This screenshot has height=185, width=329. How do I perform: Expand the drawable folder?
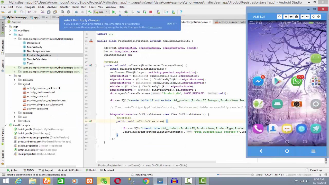pos(15,80)
